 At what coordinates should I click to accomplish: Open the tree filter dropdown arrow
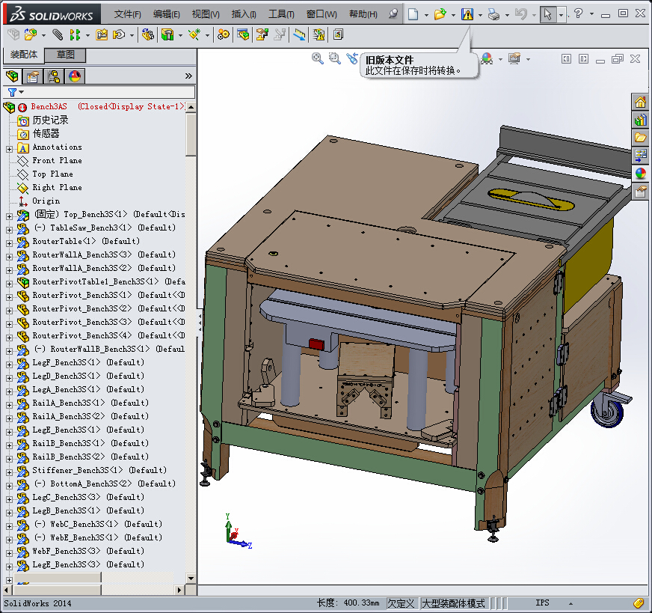[x=22, y=92]
